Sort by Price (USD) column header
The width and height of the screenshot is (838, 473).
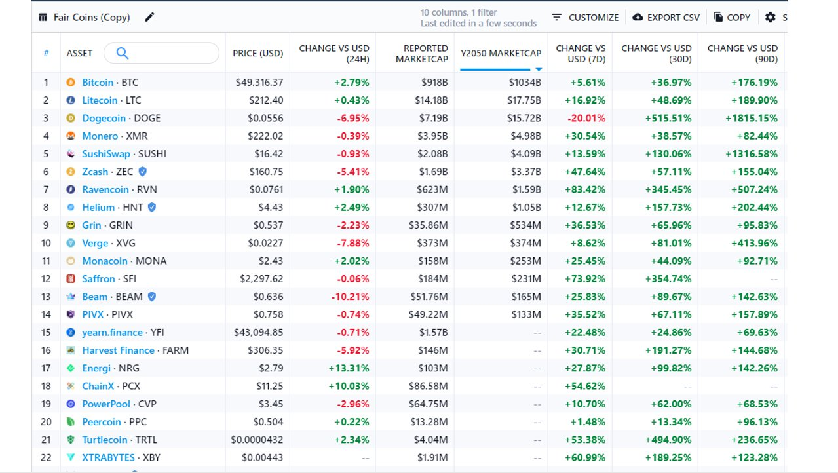[x=258, y=53]
